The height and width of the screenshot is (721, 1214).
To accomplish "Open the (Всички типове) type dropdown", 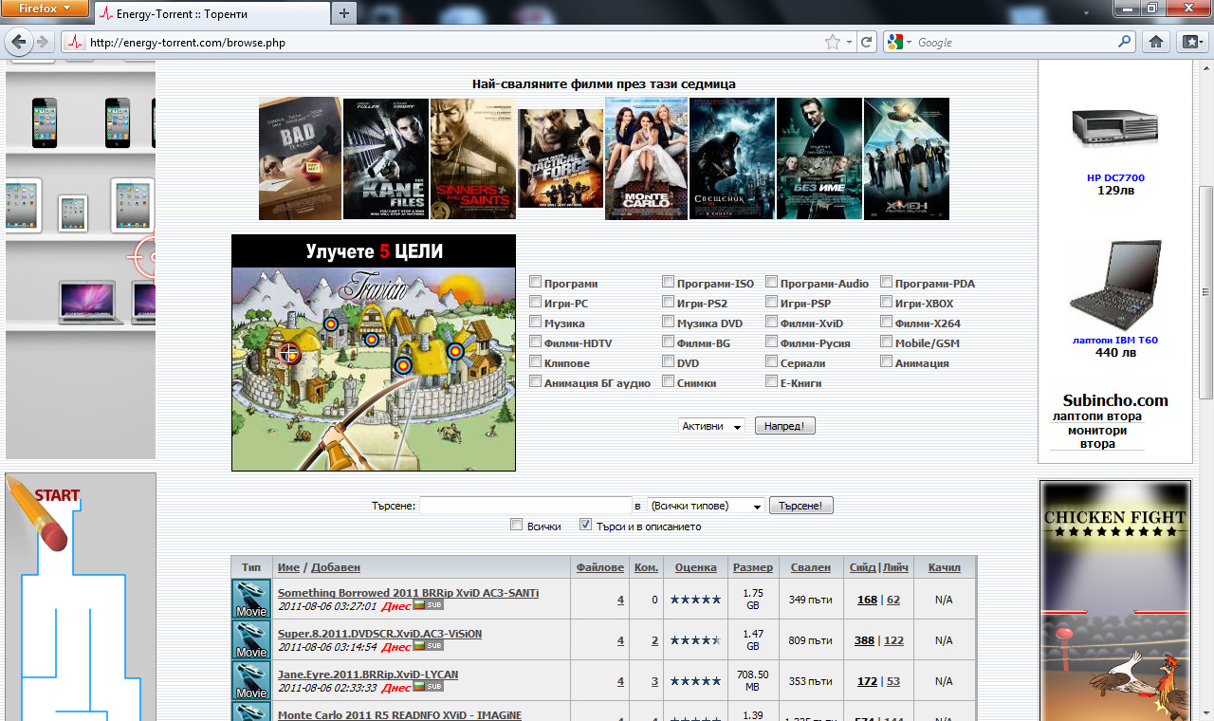I will click(x=706, y=506).
